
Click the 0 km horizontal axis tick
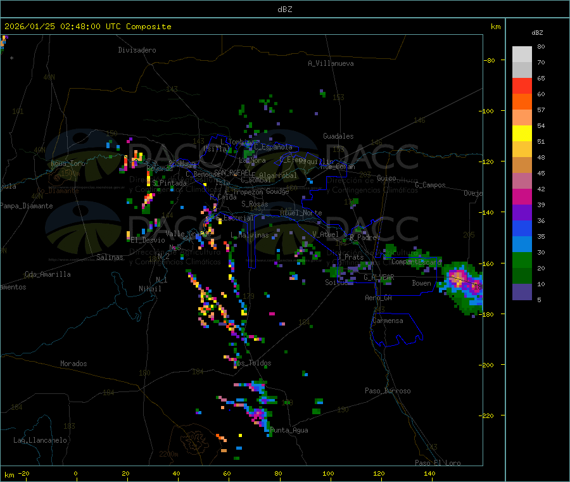(x=75, y=474)
